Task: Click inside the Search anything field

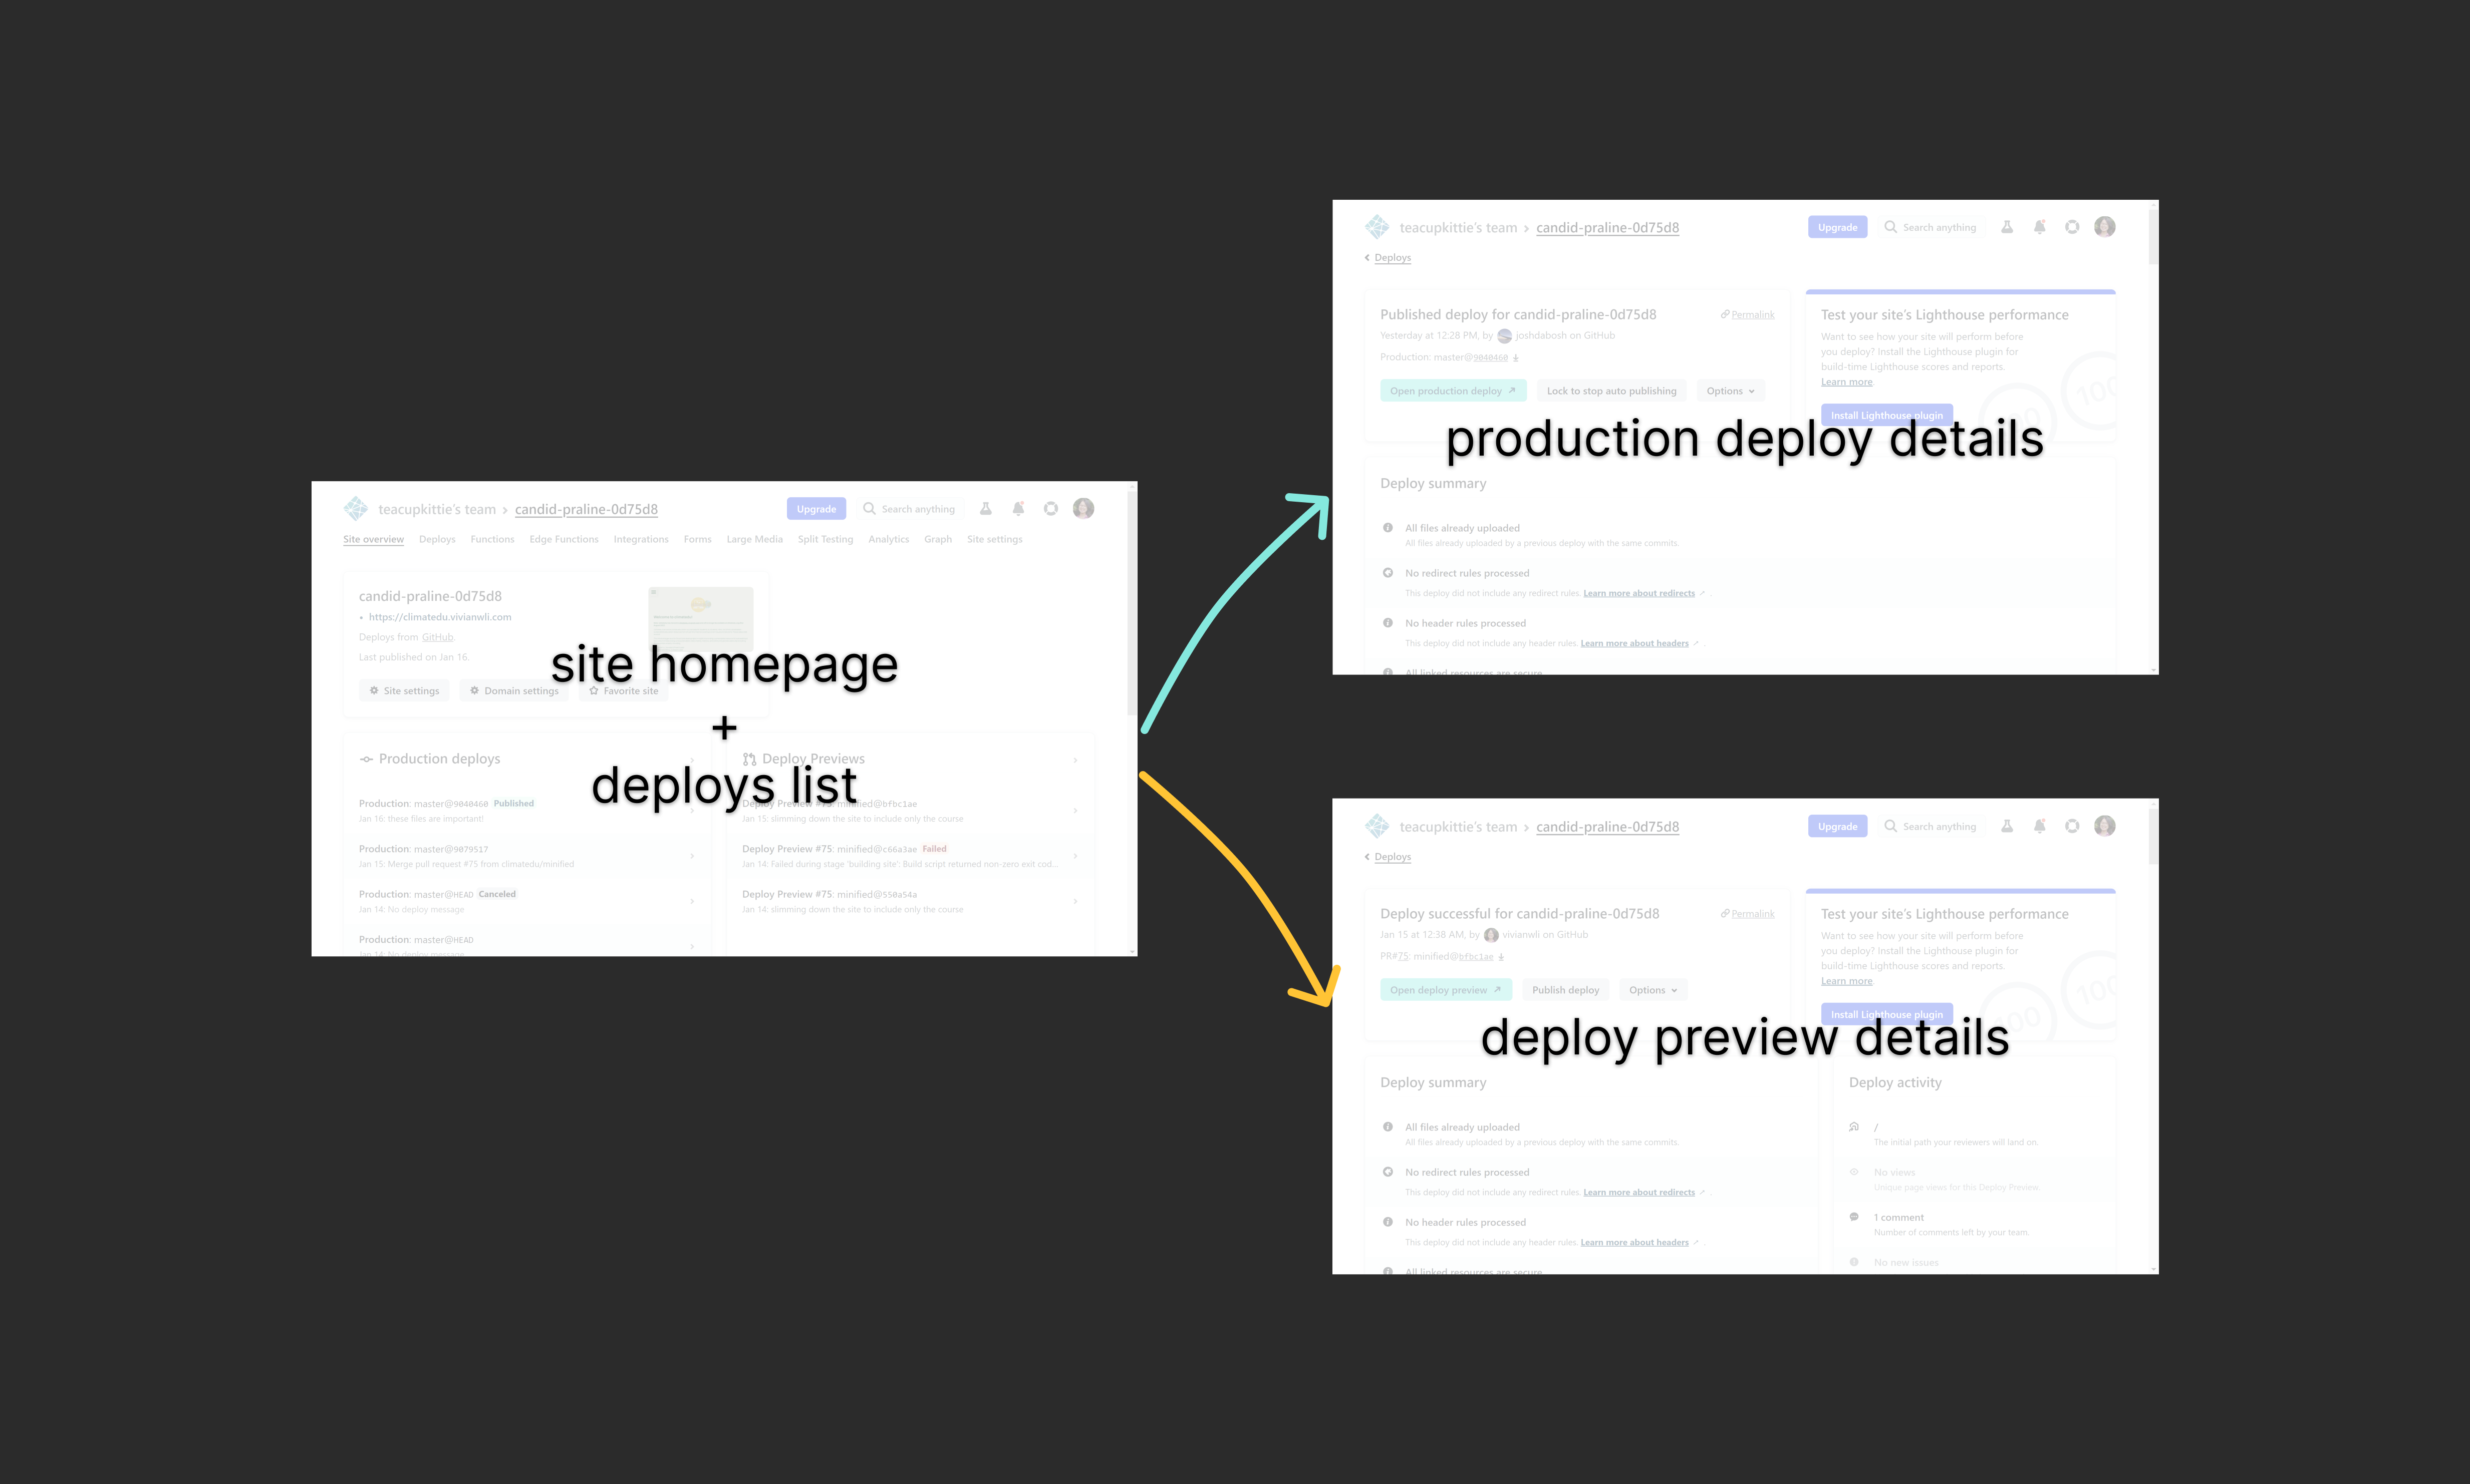Action: [1939, 227]
